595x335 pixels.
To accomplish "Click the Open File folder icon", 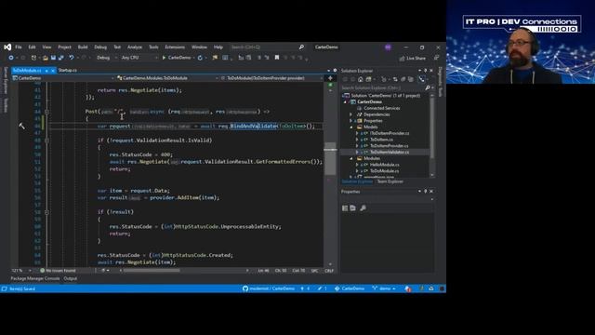I will tap(46, 58).
